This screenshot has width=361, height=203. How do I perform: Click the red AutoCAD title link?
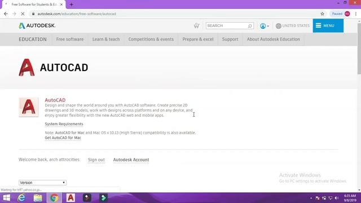point(55,100)
